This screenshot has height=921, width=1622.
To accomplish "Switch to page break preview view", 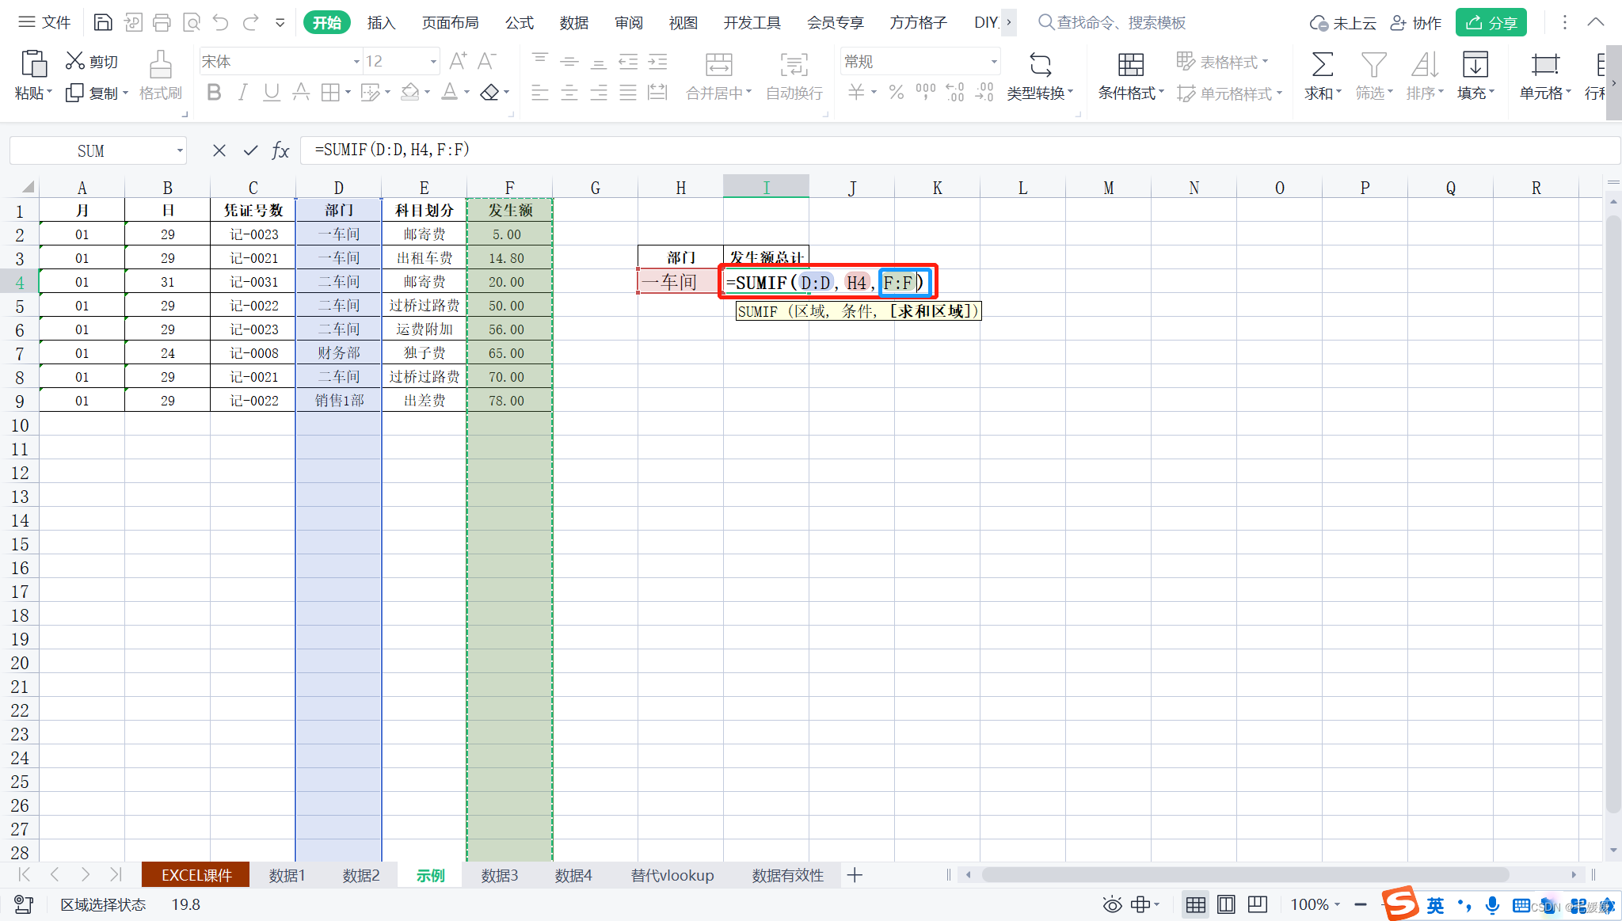I will pyautogui.click(x=1226, y=904).
